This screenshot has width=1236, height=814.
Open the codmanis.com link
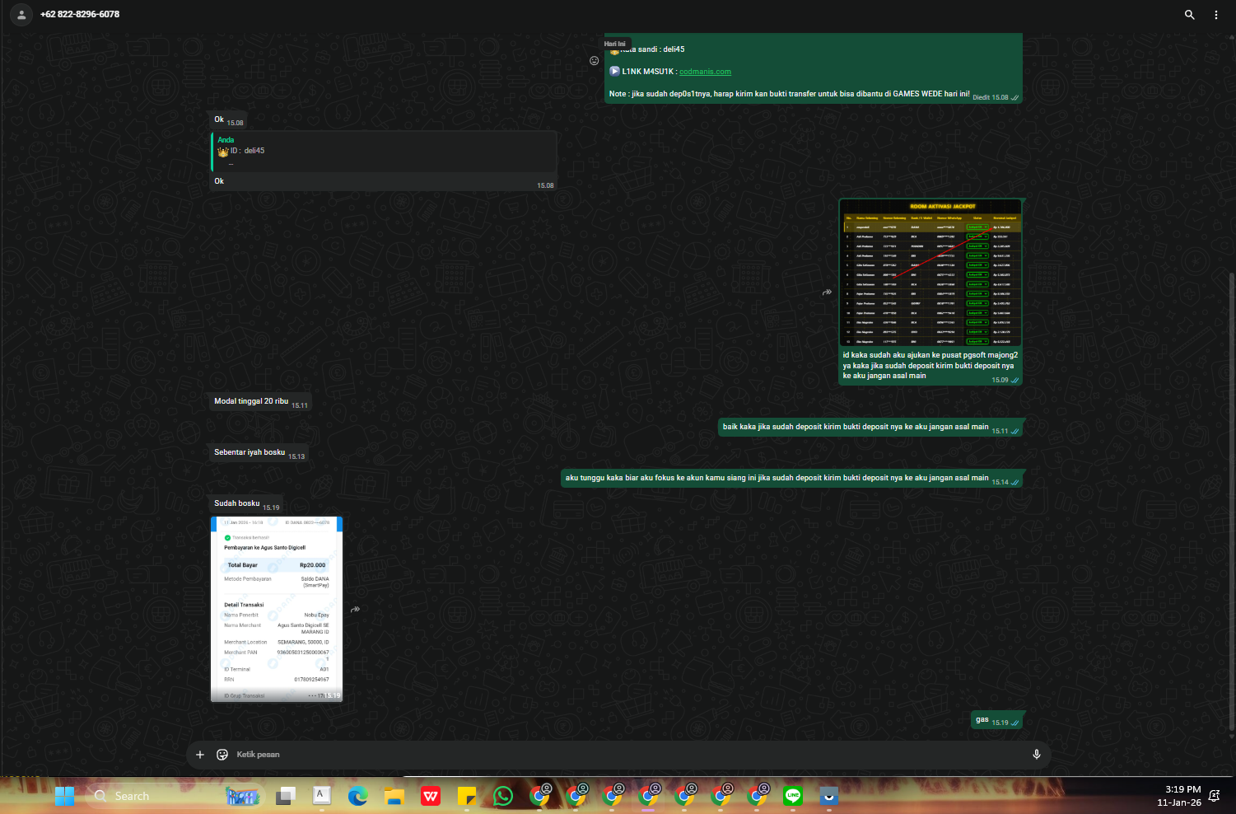tap(705, 72)
